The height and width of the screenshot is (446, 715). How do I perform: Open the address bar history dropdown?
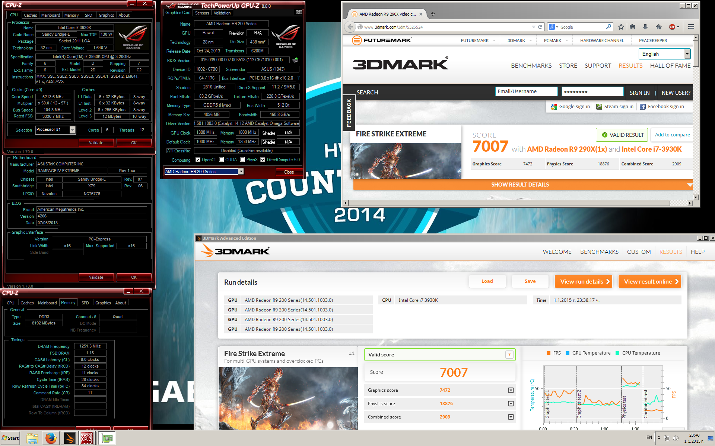[534, 27]
